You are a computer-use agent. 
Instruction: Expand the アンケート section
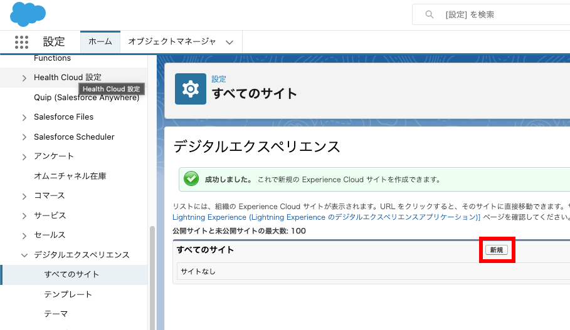pyautogui.click(x=24, y=157)
